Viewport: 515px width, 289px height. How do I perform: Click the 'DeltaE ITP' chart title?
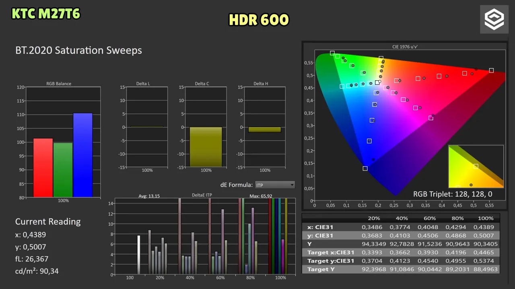[202, 195]
